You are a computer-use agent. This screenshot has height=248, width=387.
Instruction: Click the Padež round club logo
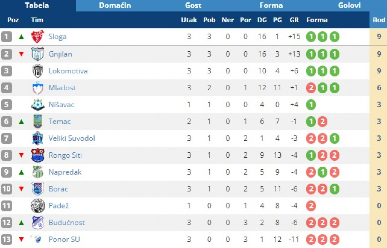coord(38,206)
